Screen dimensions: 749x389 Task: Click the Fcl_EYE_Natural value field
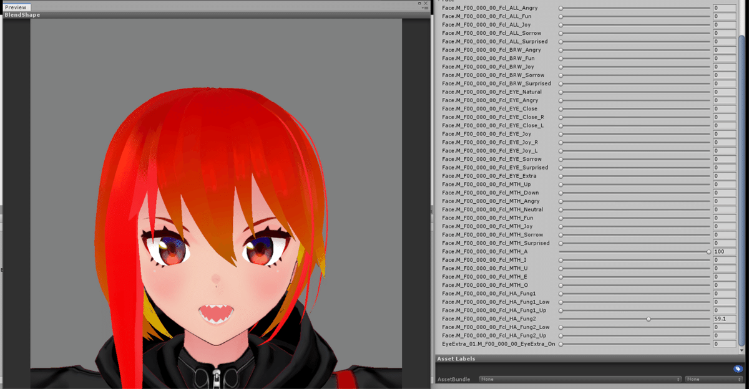725,92
